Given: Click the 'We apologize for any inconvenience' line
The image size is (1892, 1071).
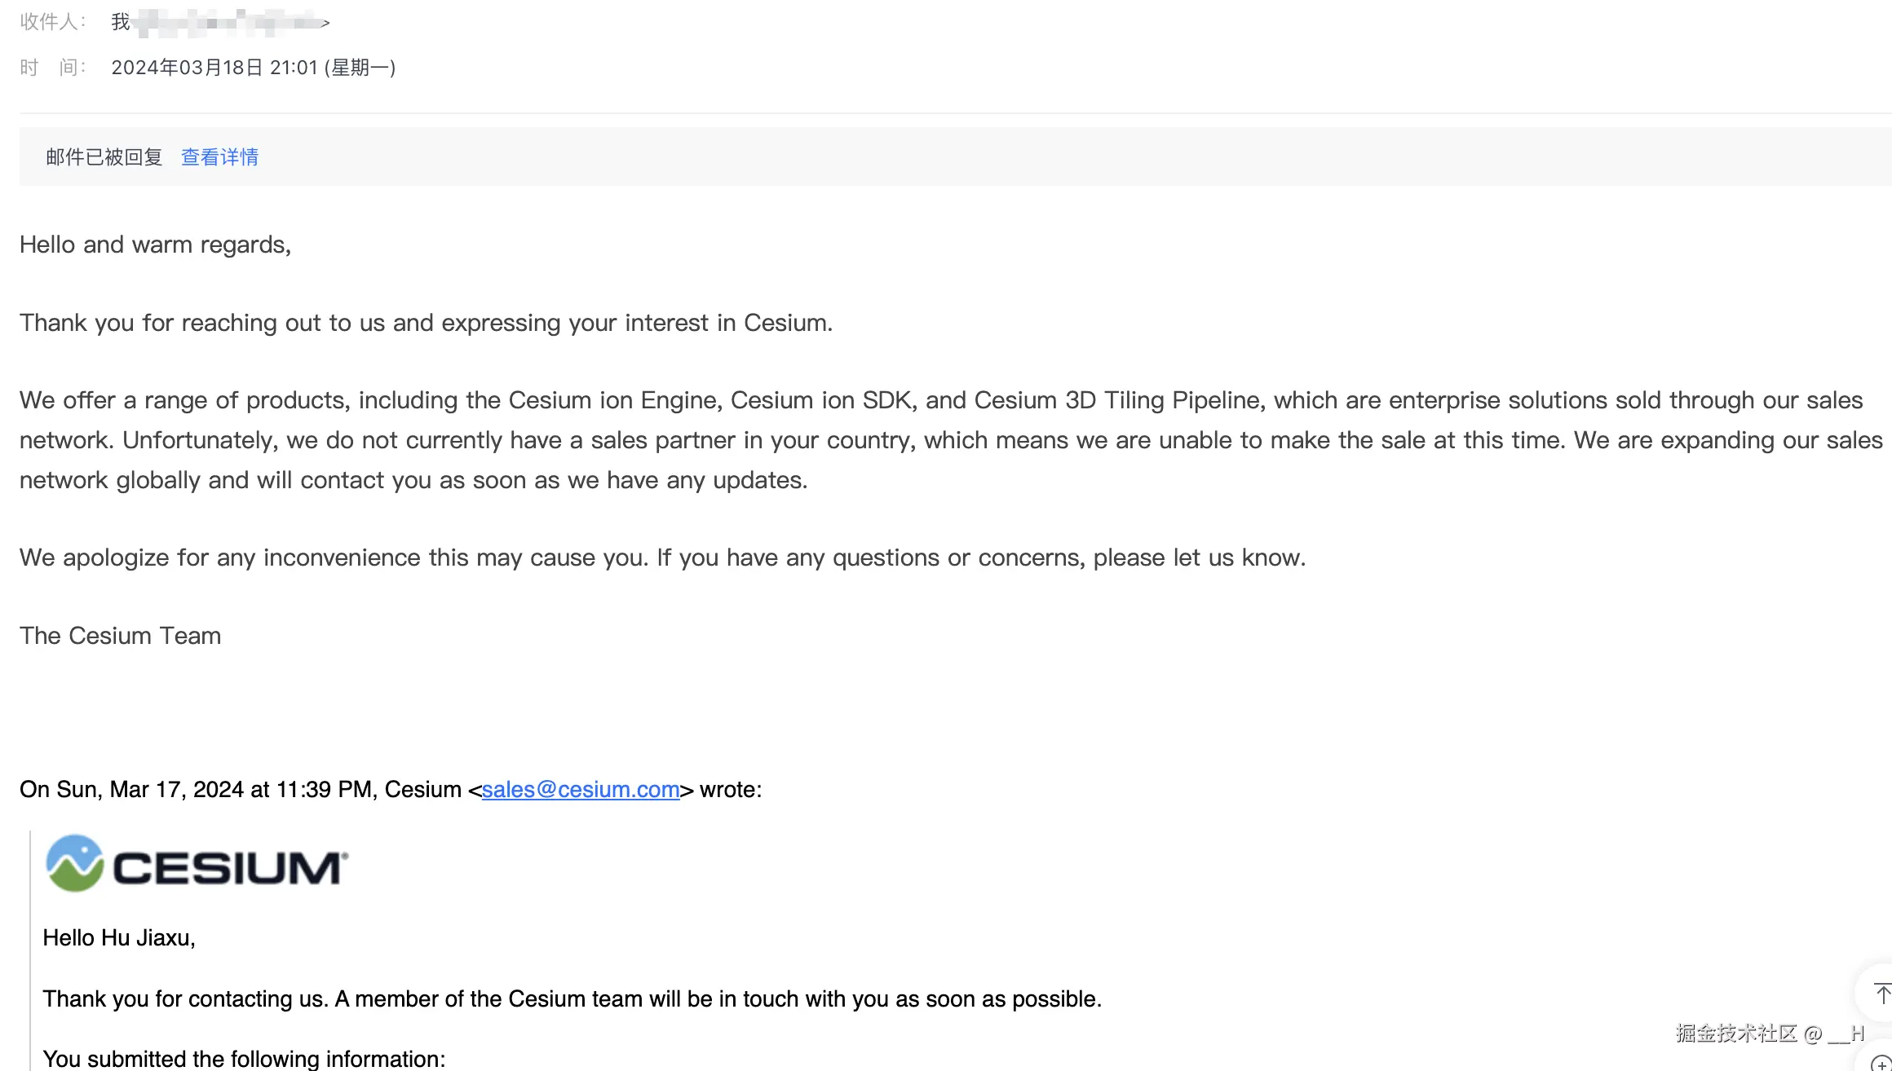Looking at the screenshot, I should point(662,558).
